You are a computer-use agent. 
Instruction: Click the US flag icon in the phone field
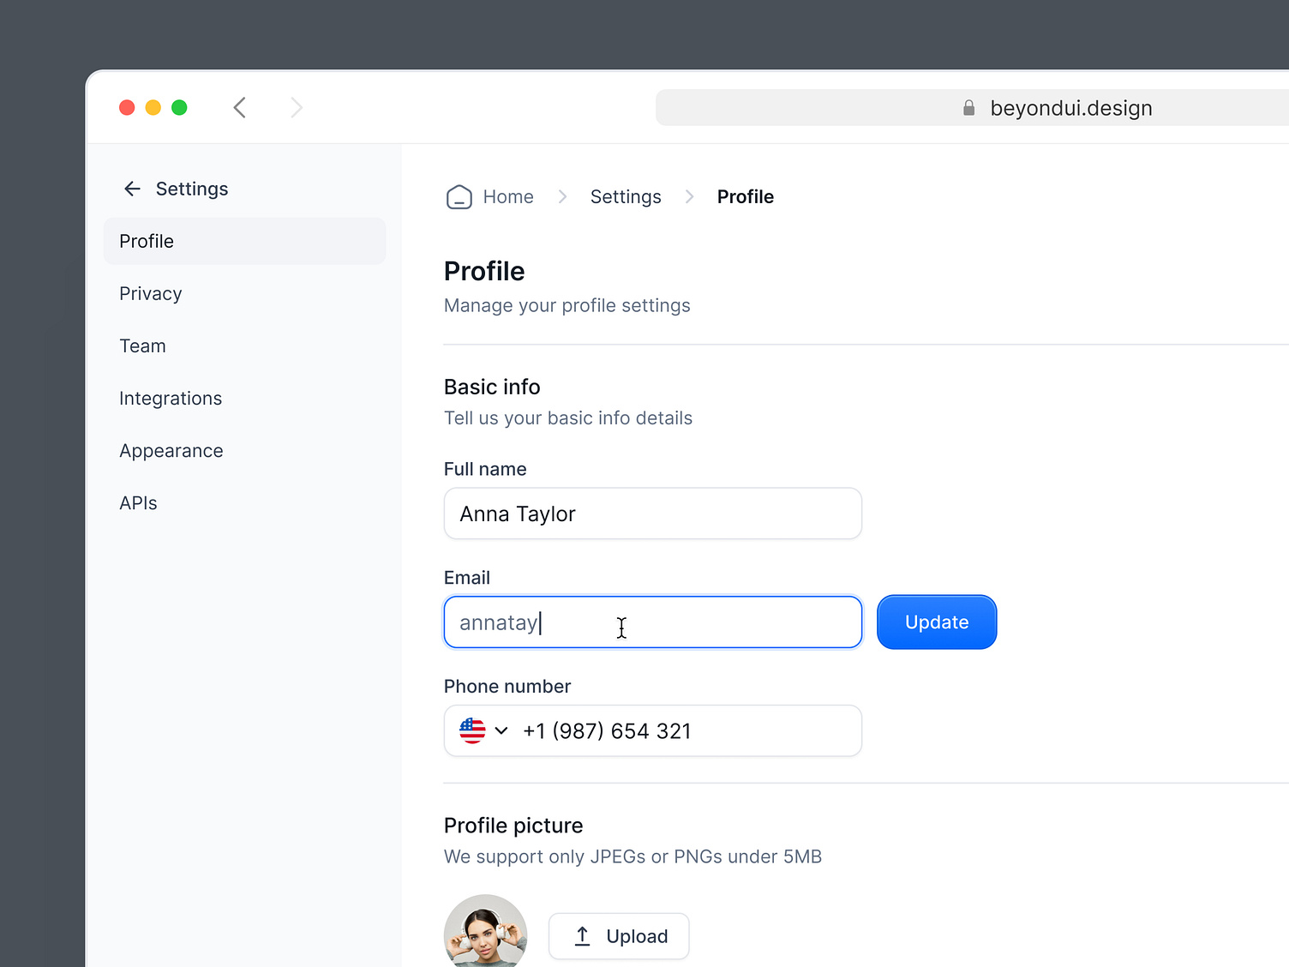coord(473,730)
